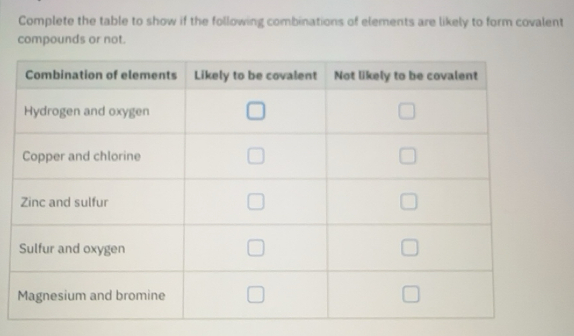Tick likely covalent box for Zinc and sulfur
This screenshot has height=336, width=574.
pyautogui.click(x=256, y=202)
